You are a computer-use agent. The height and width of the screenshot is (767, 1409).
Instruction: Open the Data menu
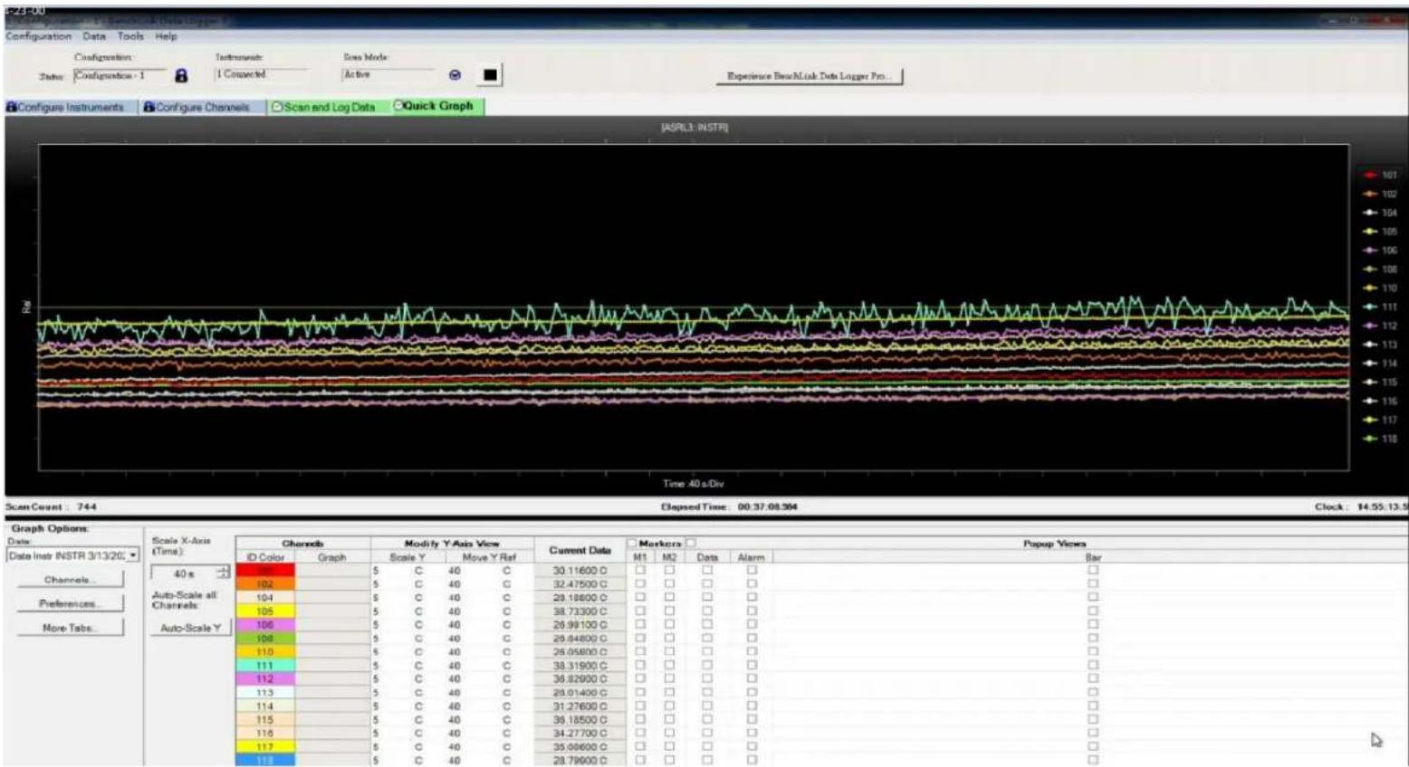94,36
